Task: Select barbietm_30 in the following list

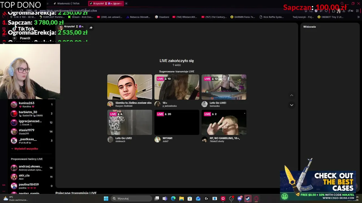Action: [x=32, y=114]
